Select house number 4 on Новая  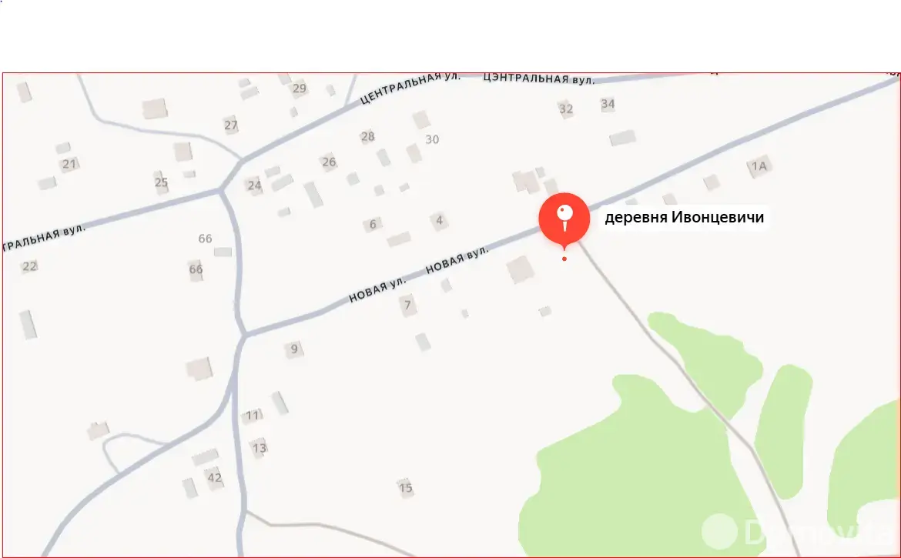pyautogui.click(x=440, y=220)
